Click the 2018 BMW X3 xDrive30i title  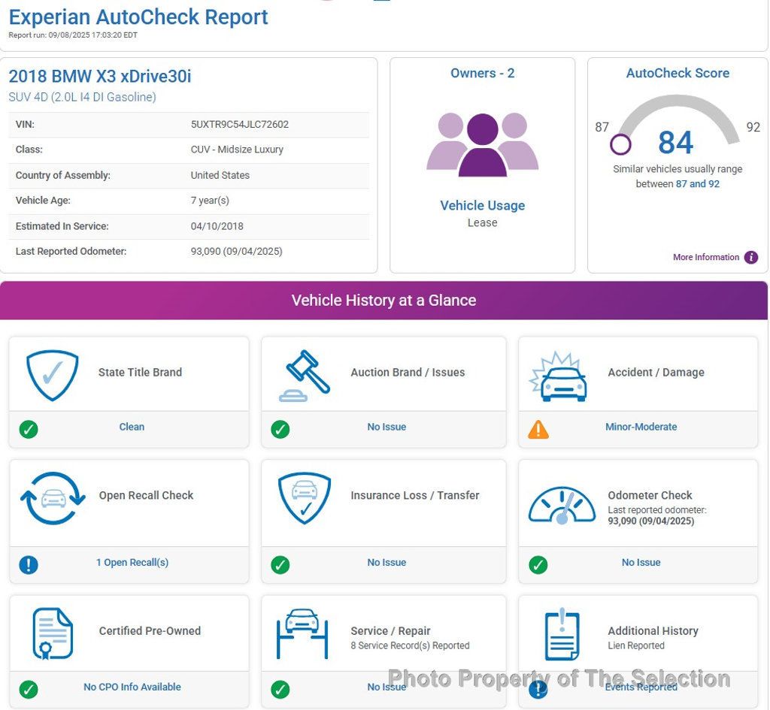[100, 77]
